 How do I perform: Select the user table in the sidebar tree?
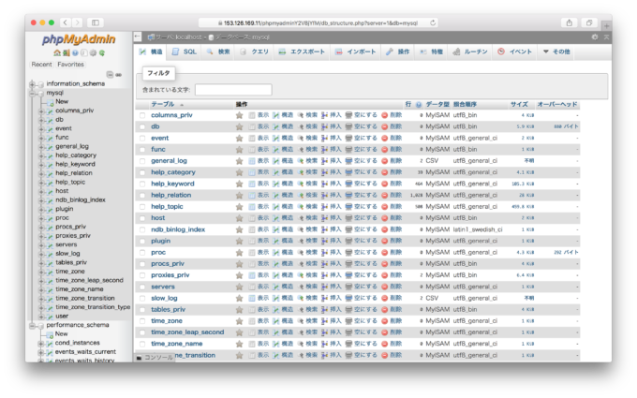click(62, 316)
